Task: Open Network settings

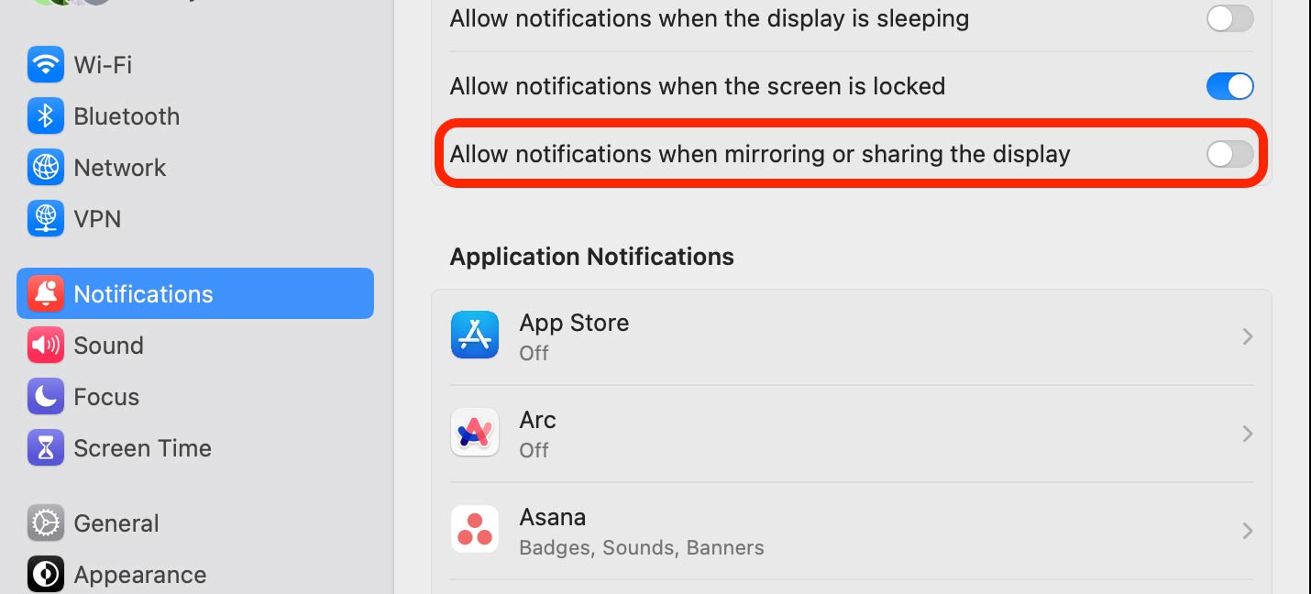Action: (120, 167)
